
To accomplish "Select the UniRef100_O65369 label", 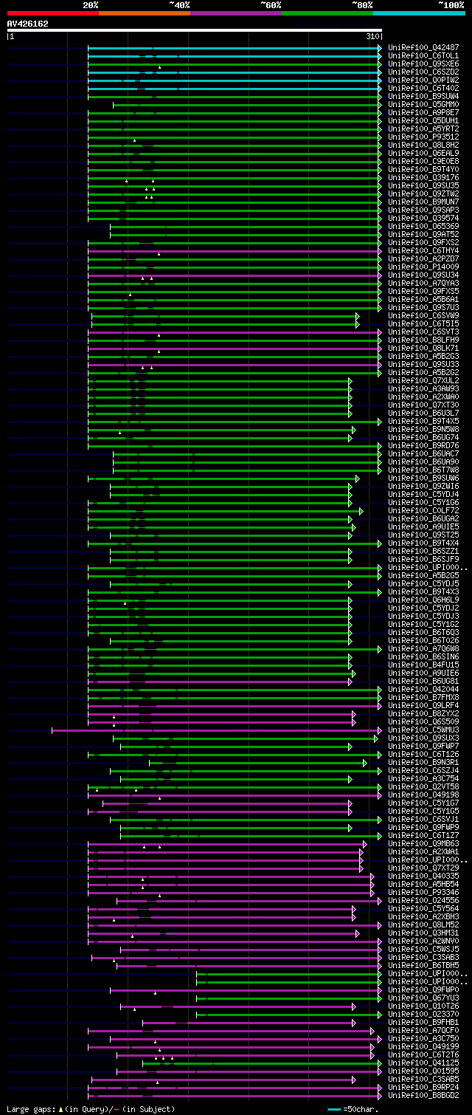I will (423, 226).
